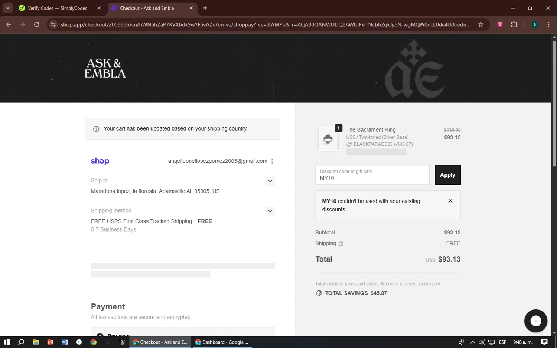Screen dimensions: 557x348
Task: Reload the checkout page
Action: [x=36, y=24]
